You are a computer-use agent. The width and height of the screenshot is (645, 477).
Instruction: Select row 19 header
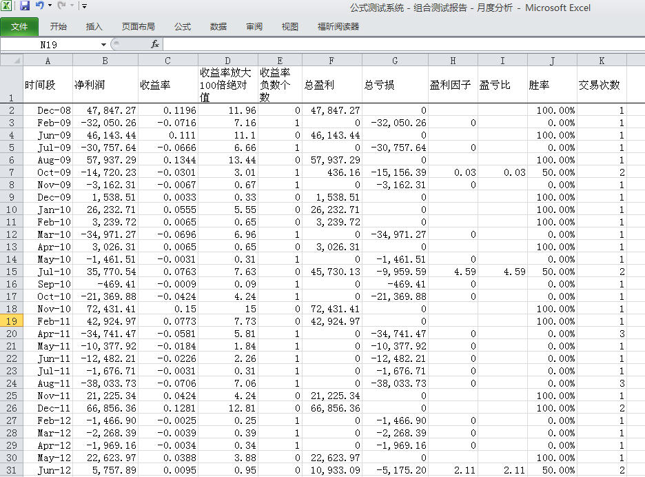point(12,321)
